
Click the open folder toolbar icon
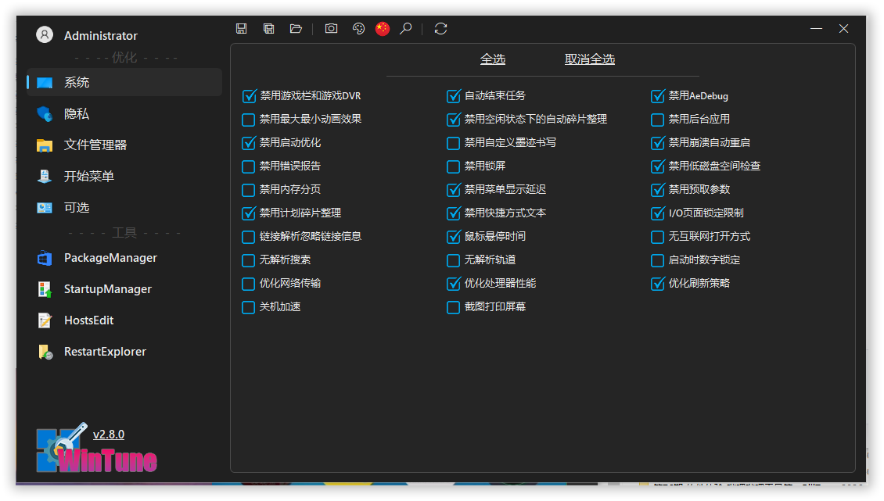(x=296, y=29)
